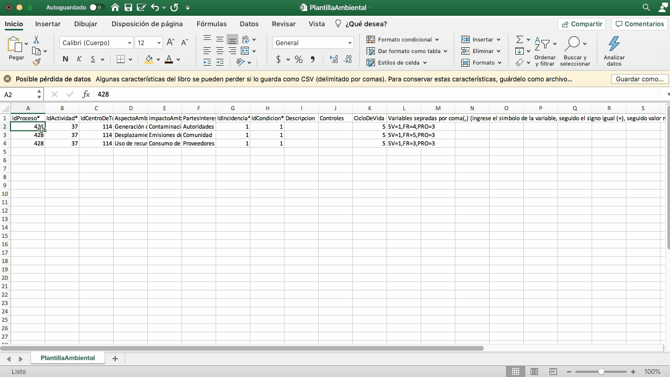Screen dimensions: 670x377
Task: Expand Formato condicional menu
Action: tap(402, 39)
